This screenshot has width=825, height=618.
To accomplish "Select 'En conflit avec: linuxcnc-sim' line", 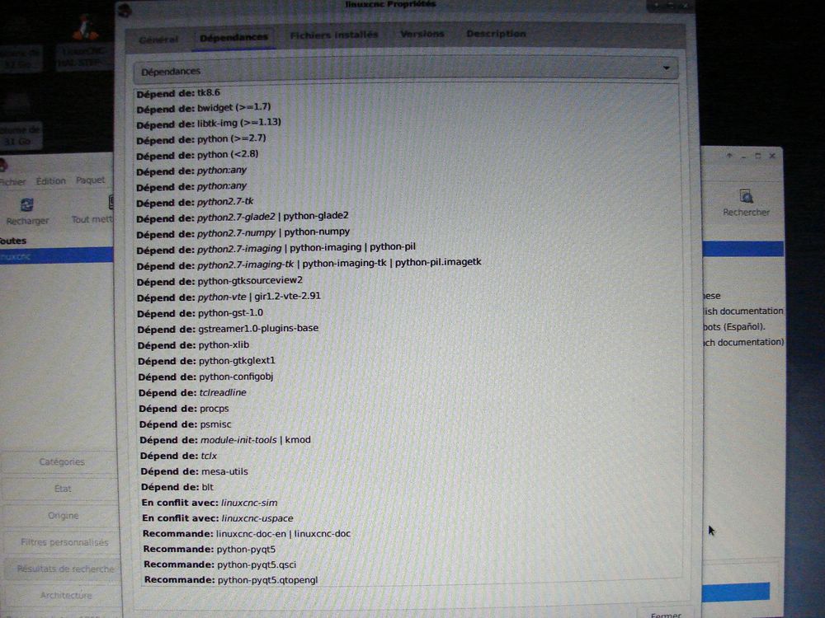I will [x=210, y=503].
